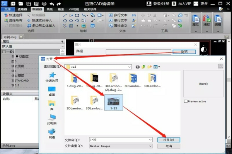The image size is (232, 154).
Task: Insert 单行文本
Action: (118, 20)
